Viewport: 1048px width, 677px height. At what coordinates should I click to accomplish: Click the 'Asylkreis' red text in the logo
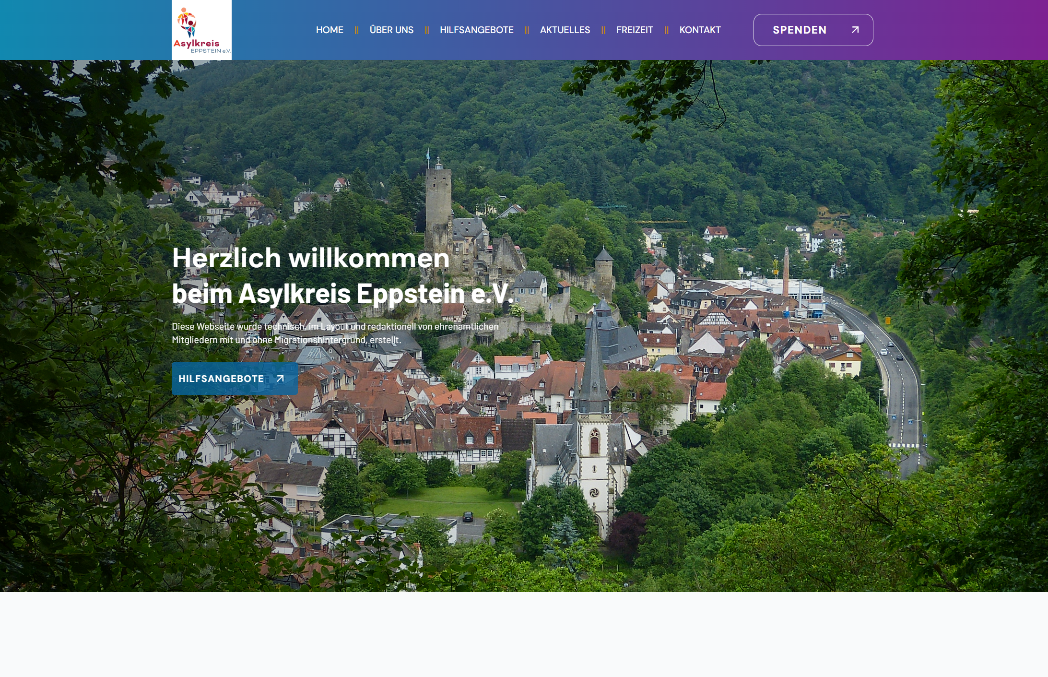[x=196, y=43]
